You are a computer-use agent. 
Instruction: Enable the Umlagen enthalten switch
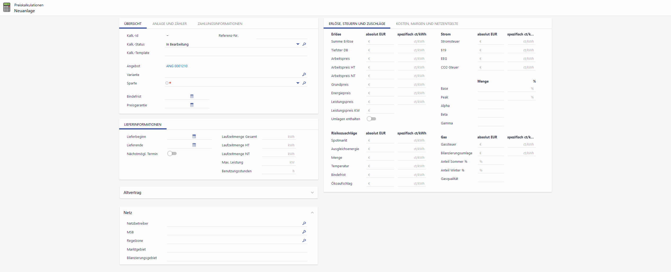[x=371, y=119]
